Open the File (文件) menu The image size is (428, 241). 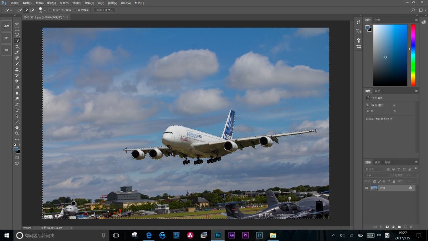15,3
